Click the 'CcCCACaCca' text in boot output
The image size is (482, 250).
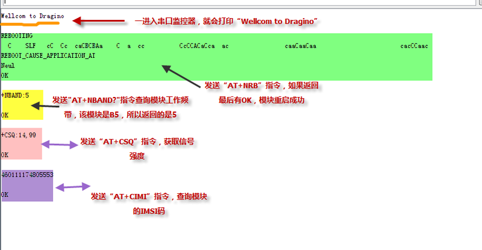pos(197,46)
